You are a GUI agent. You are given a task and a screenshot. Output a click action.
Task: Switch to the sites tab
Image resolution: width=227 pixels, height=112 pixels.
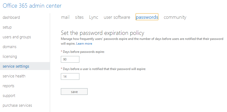79,17
